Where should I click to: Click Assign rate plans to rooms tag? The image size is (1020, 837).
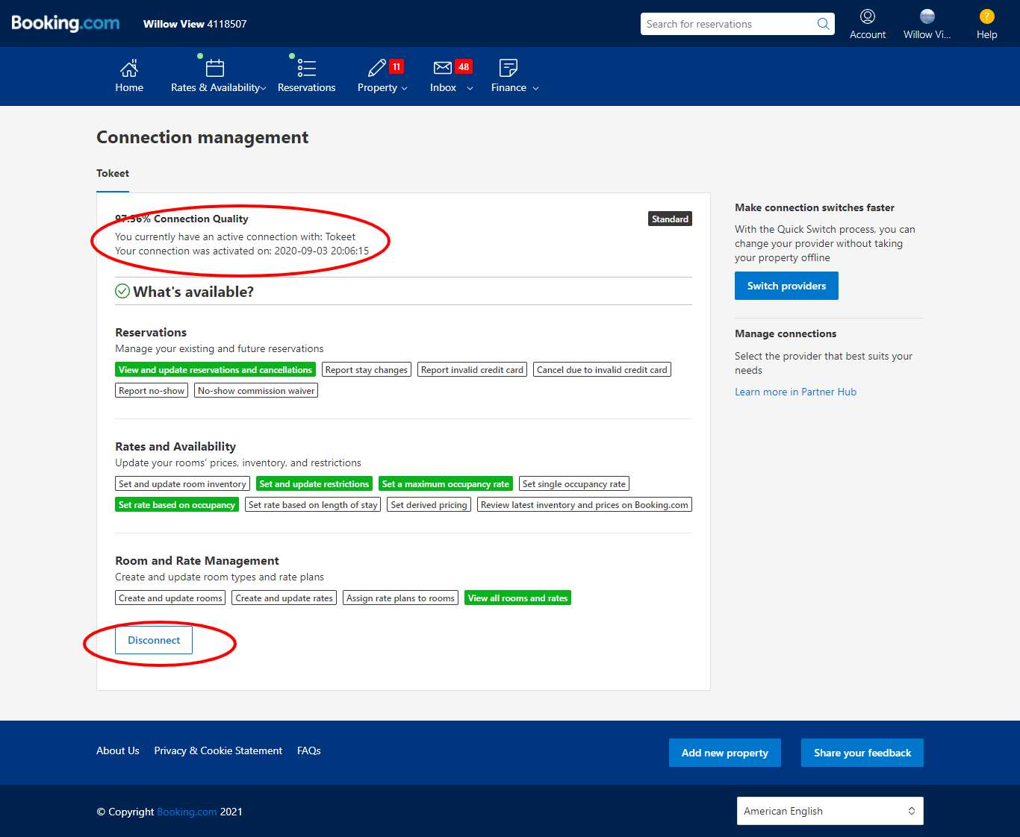pos(400,598)
